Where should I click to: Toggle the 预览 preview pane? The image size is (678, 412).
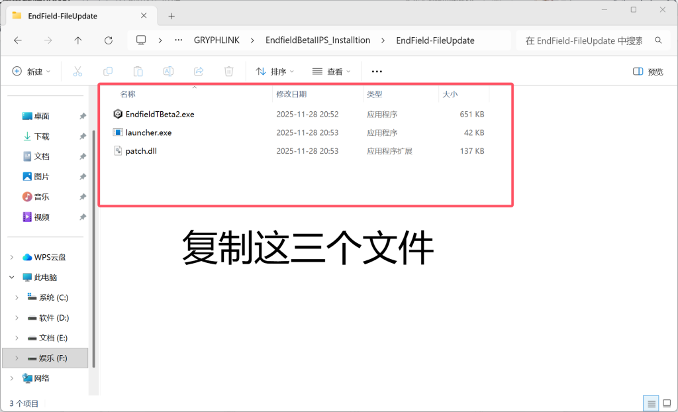click(x=648, y=71)
